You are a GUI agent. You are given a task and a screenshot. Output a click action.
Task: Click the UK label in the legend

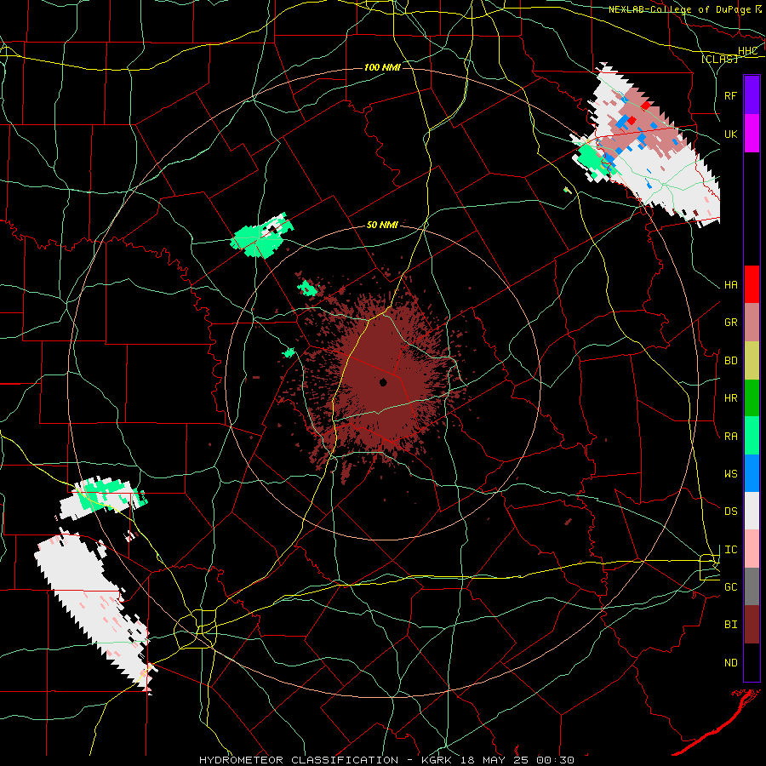(x=731, y=134)
